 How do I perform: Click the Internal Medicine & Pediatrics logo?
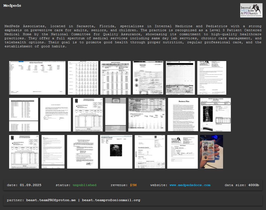click(251, 10)
